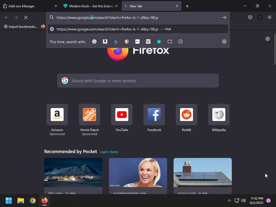Open popsci.com Pocket story card

coord(203,176)
